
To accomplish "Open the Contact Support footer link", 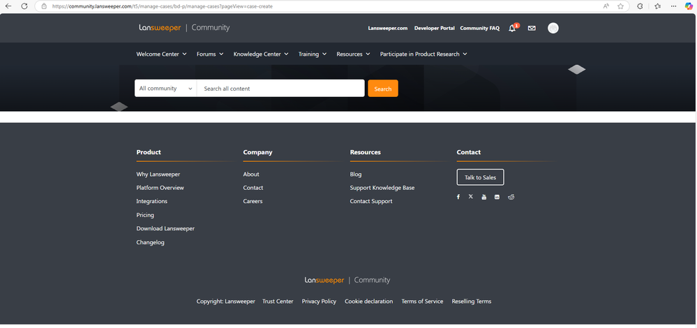I will coord(371,201).
